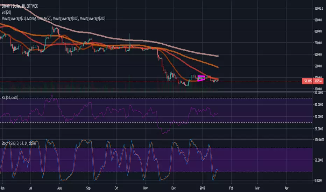Select the "Moving Average(21)" legend label

click(x=14, y=19)
